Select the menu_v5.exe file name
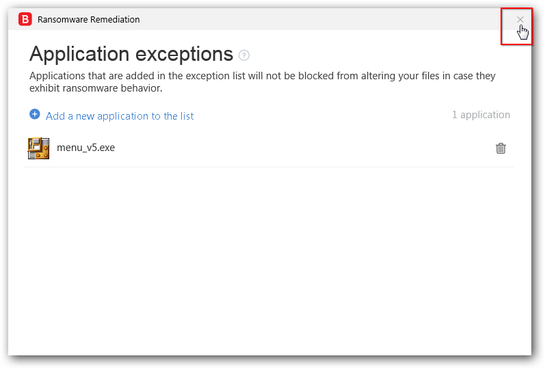 coord(85,148)
